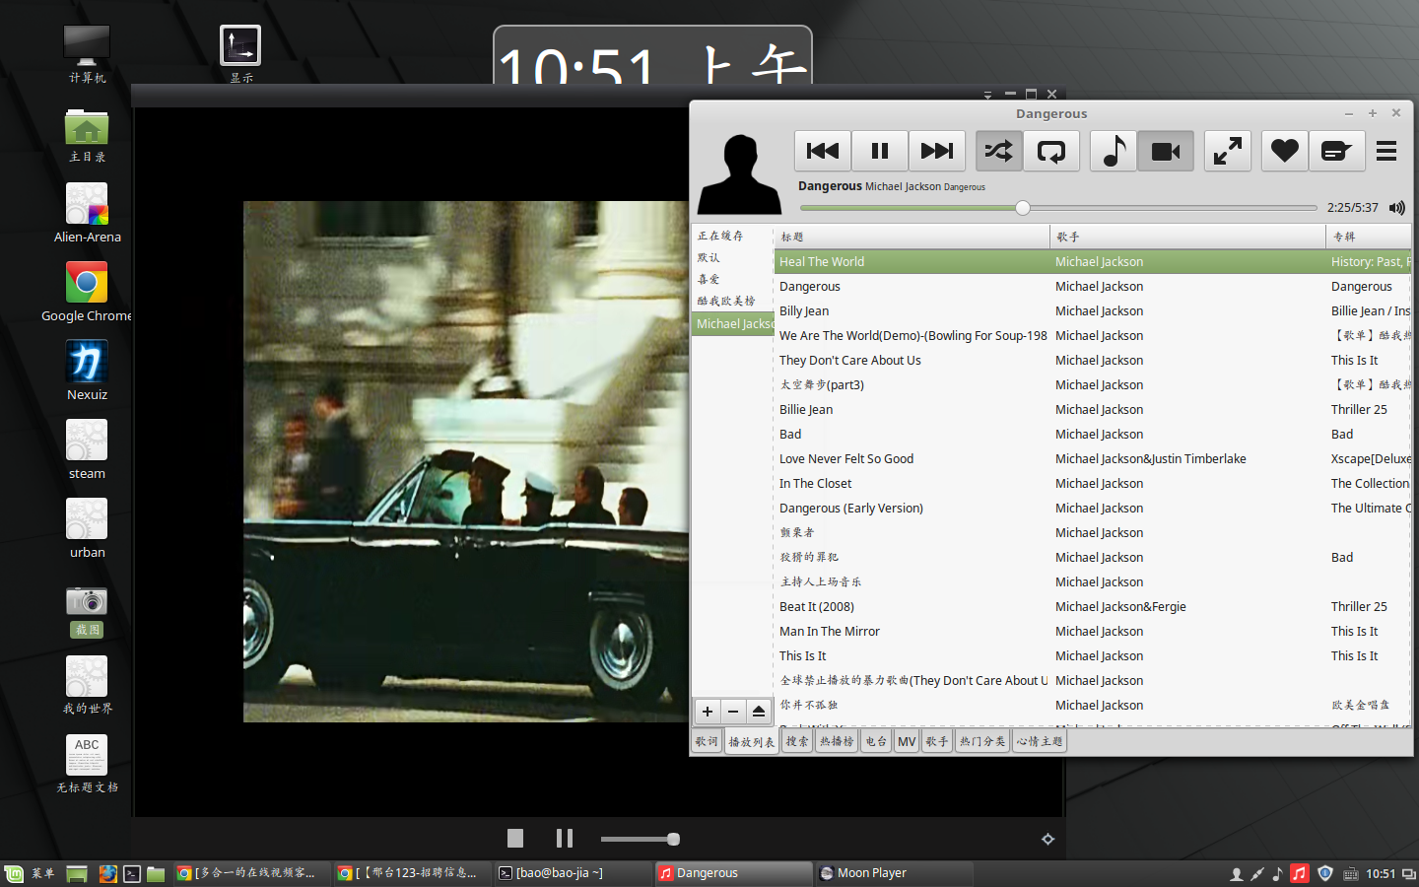Pause video in the Moon Player window
This screenshot has width=1419, height=887.
pos(565,838)
